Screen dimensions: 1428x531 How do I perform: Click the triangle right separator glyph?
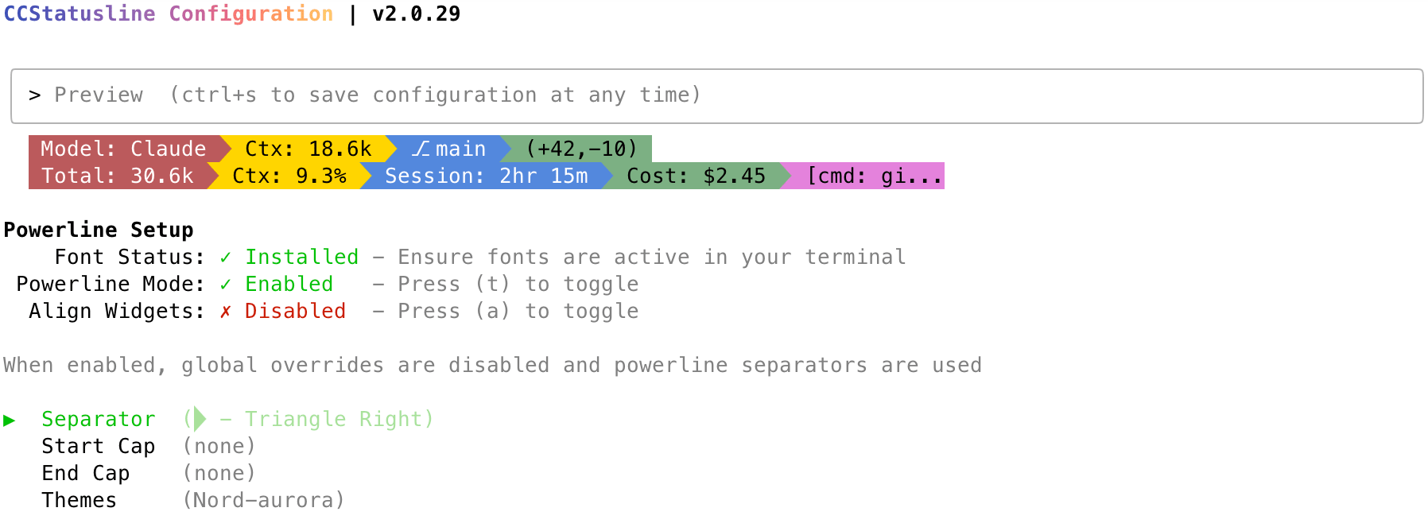click(200, 419)
